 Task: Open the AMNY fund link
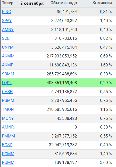8,30
